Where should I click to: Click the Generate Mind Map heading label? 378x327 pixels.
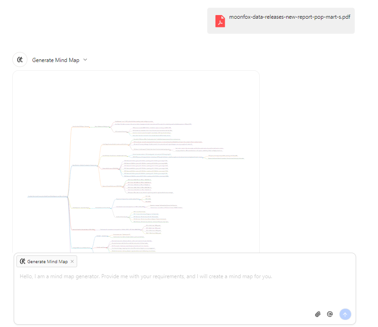click(55, 60)
